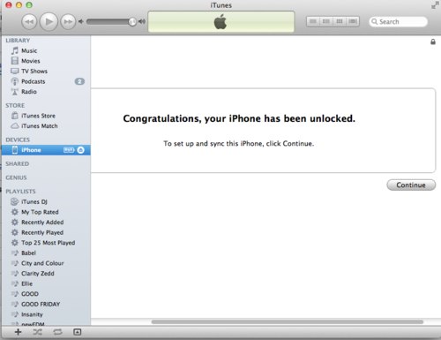Toggle repeat in bottom bar

pos(57,332)
